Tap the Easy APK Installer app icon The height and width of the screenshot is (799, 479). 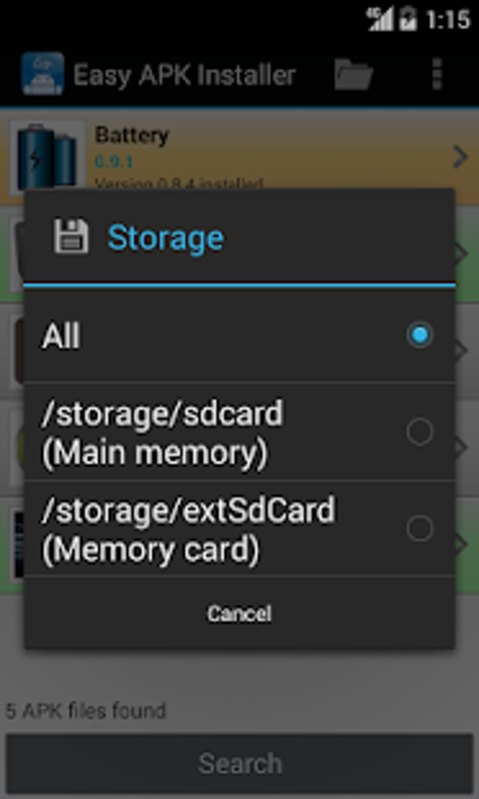(x=42, y=74)
